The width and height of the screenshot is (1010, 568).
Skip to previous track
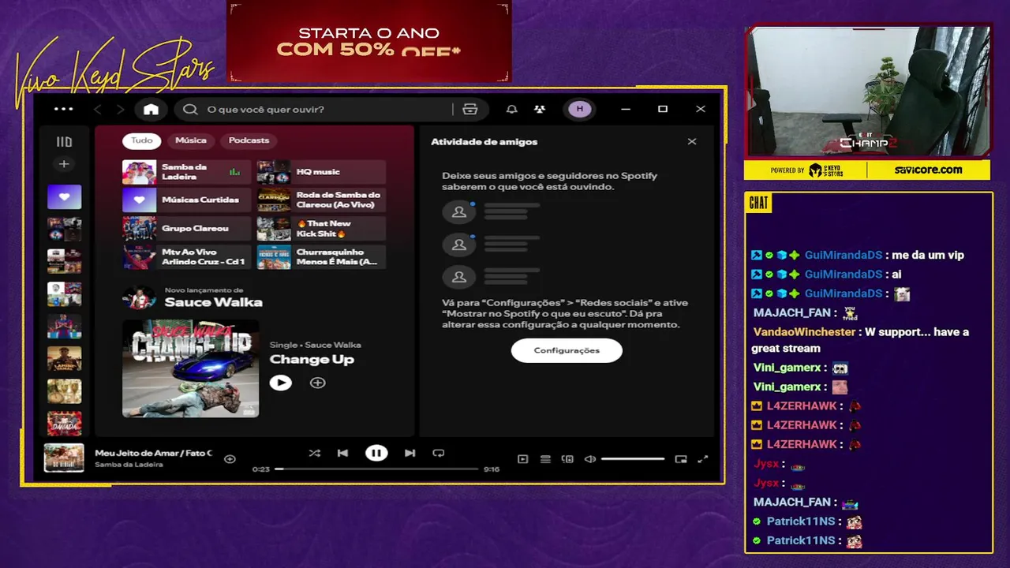(x=342, y=453)
